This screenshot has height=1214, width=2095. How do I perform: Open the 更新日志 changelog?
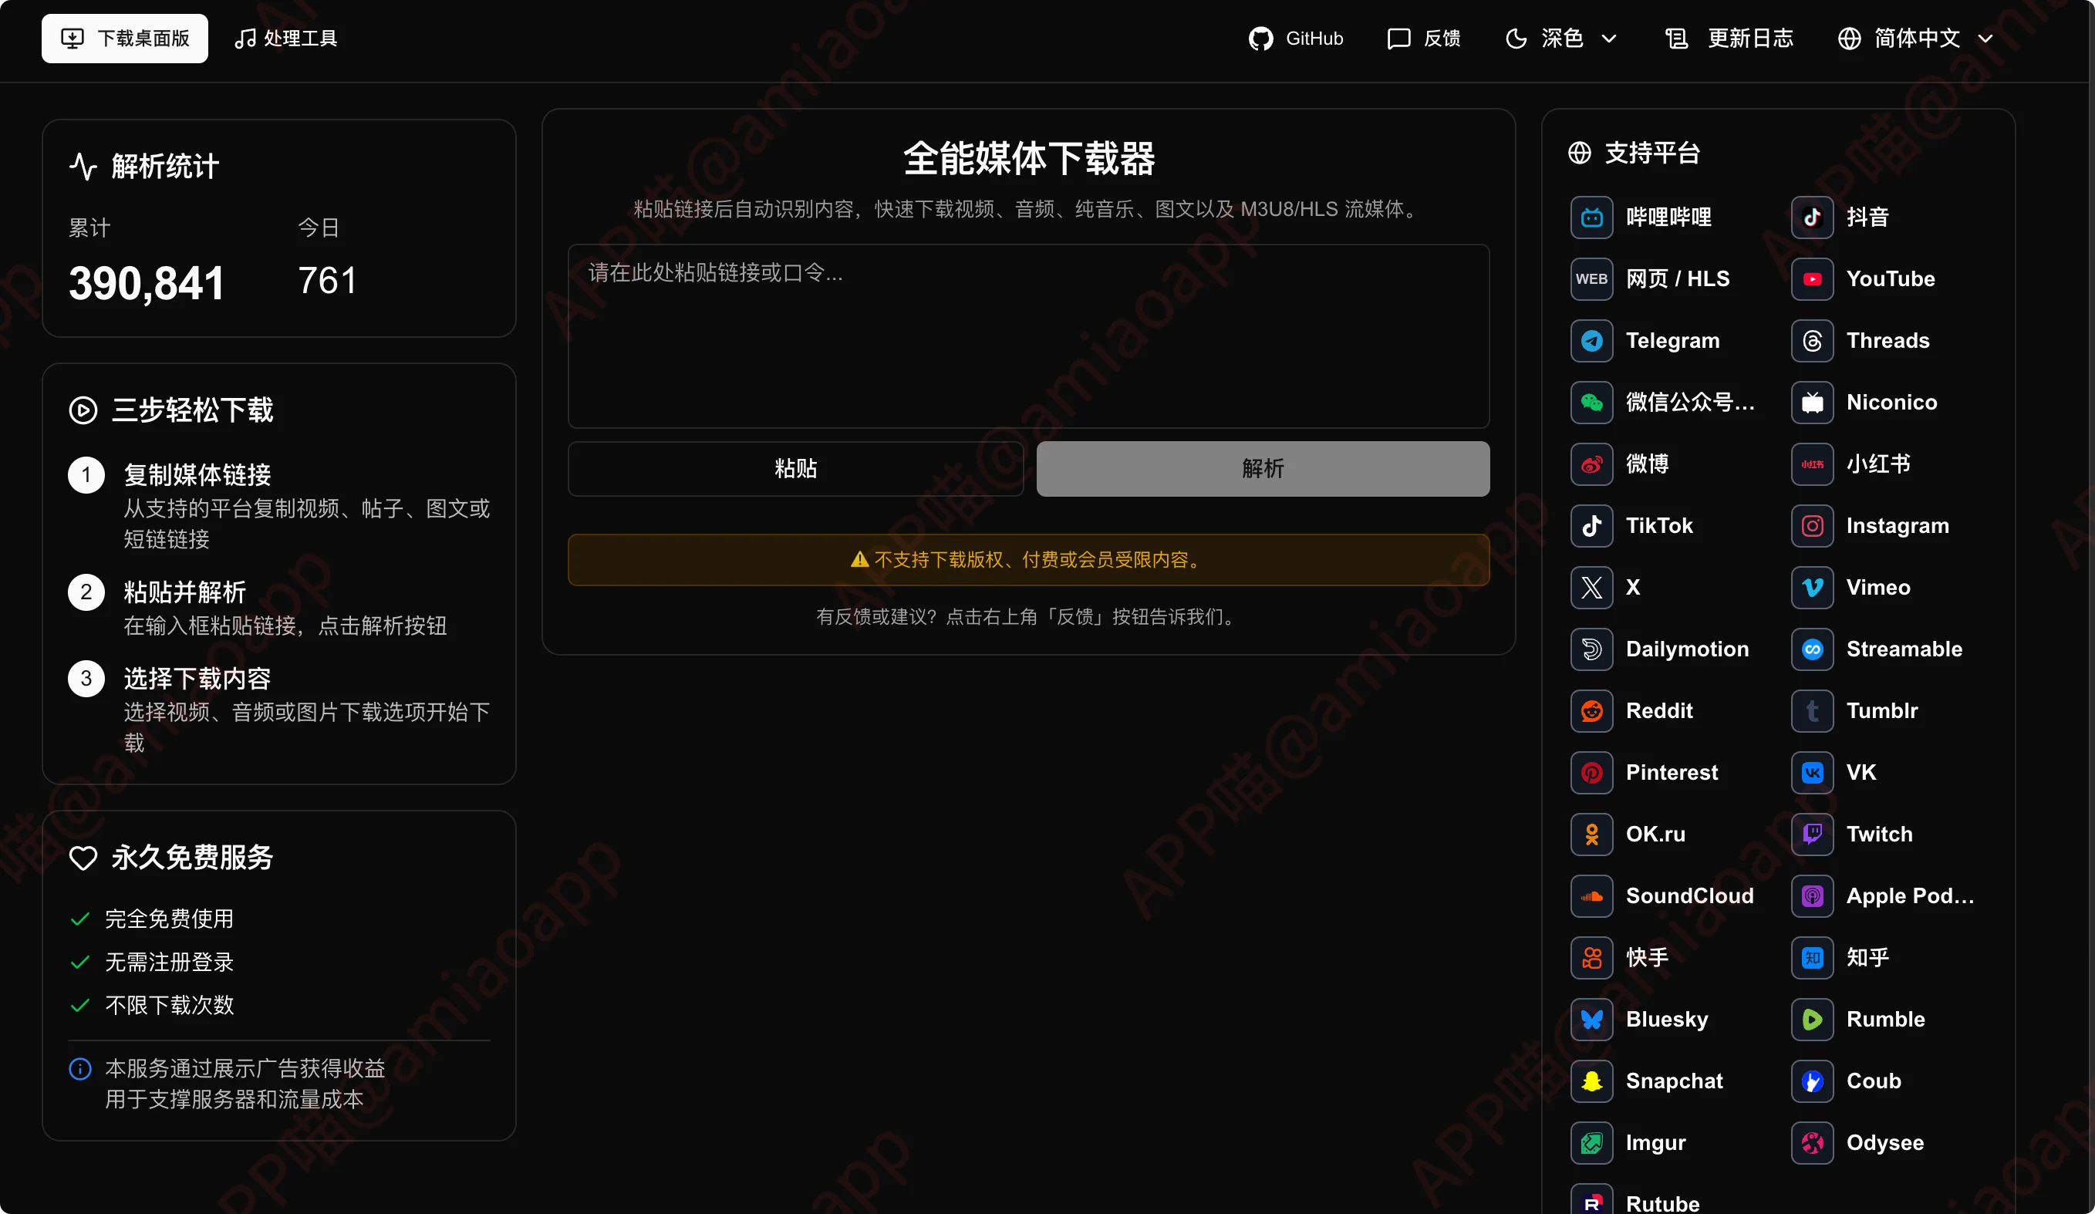(x=1729, y=39)
